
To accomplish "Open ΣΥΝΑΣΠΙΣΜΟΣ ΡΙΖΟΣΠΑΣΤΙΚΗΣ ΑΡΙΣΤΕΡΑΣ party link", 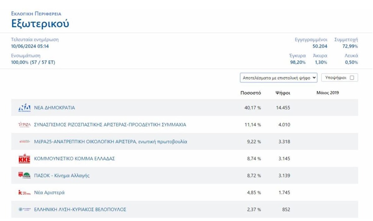I will [x=110, y=125].
